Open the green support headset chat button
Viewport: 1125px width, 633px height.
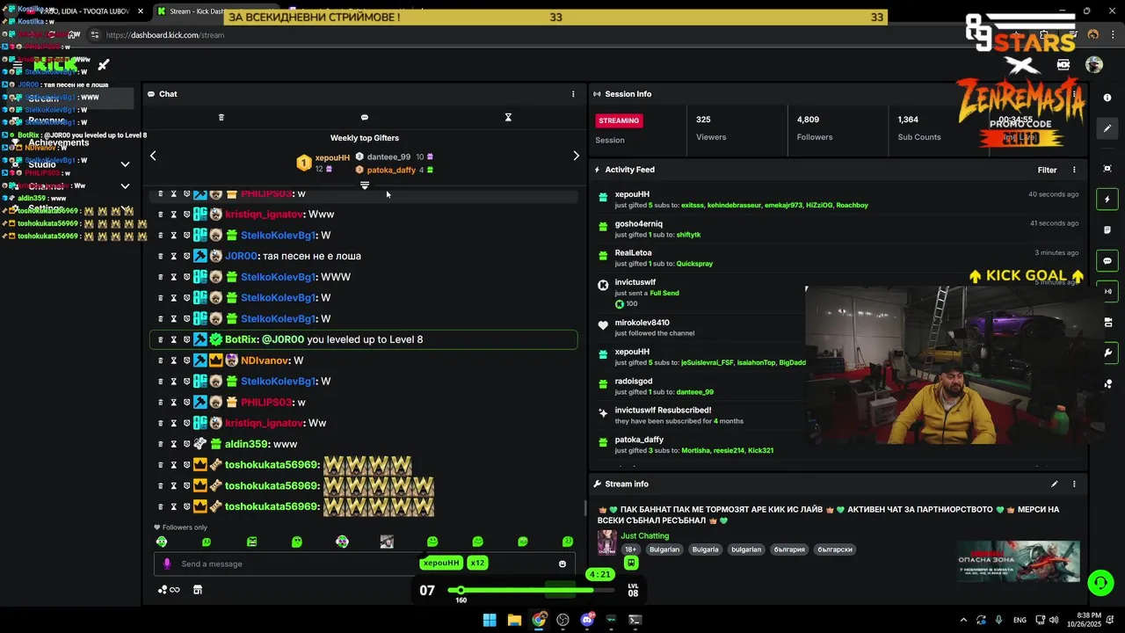[x=1100, y=582]
